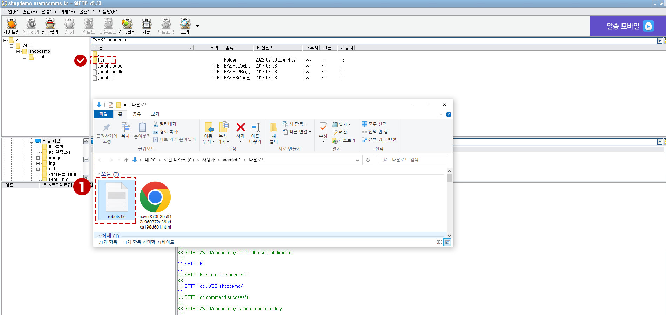The image size is (666, 315).
Task: Click the 다운로드 검색 search field
Action: (413, 160)
